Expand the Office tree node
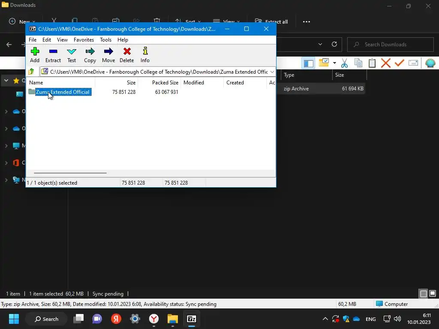The image size is (439, 329). 6,162
